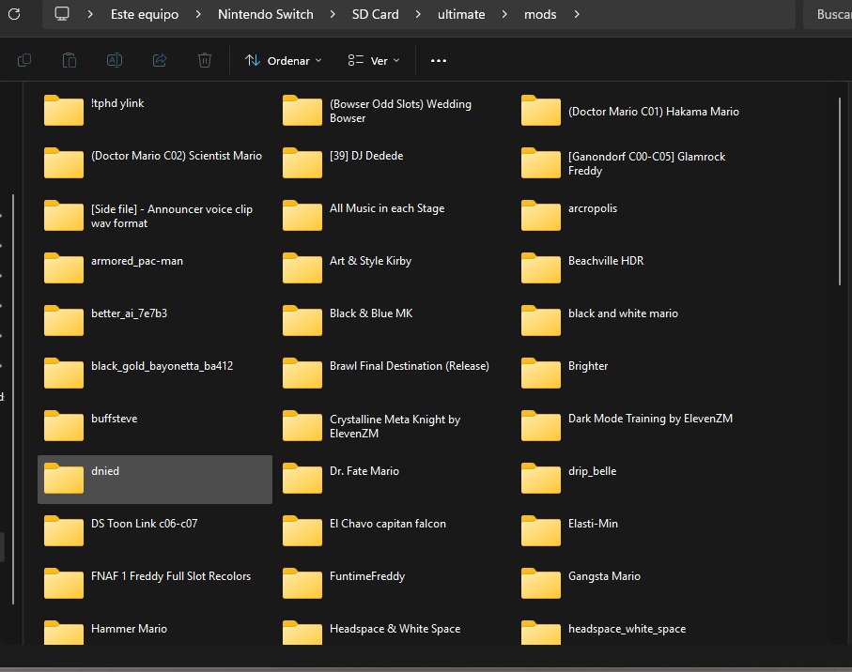This screenshot has height=672, width=852.
Task: Select the armored_pac-man folder
Action: (136, 262)
